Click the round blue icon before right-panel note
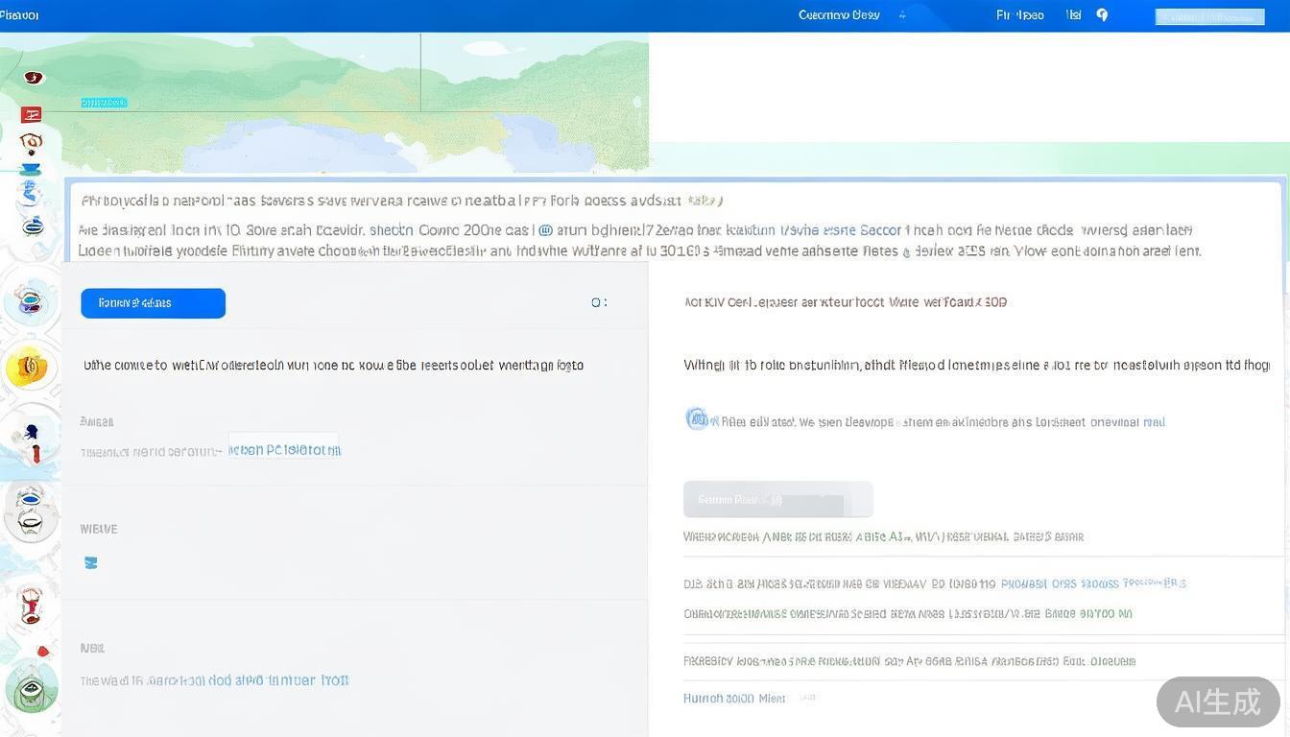1290x737 pixels. pyautogui.click(x=698, y=419)
